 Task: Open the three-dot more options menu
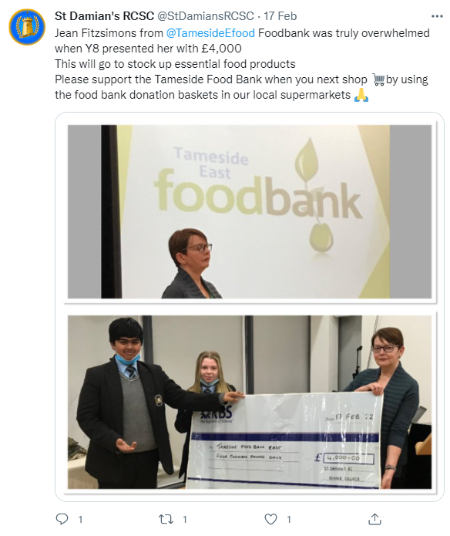click(438, 16)
